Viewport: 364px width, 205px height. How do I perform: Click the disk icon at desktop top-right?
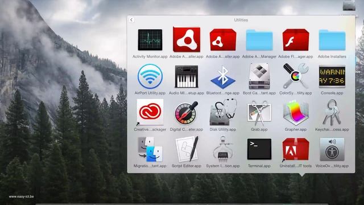point(349,6)
